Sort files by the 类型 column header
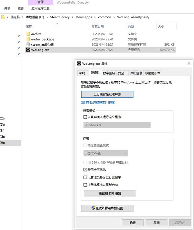 (131, 27)
